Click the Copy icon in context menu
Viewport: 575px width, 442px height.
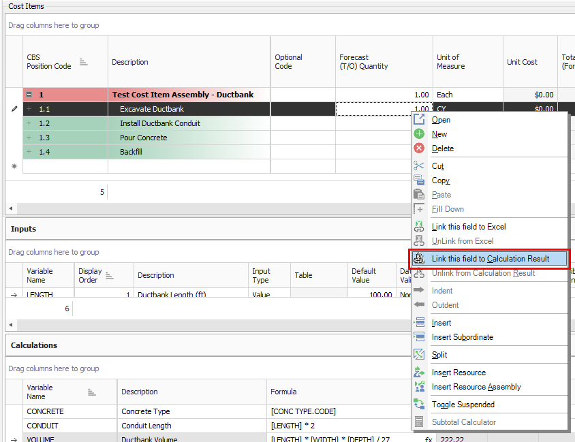point(419,180)
